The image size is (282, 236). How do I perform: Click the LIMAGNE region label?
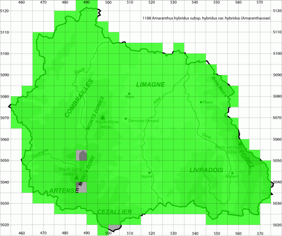(150, 84)
